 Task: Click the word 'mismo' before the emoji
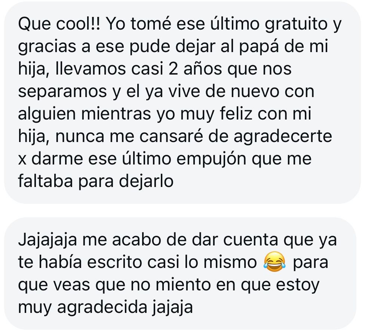[230, 262]
